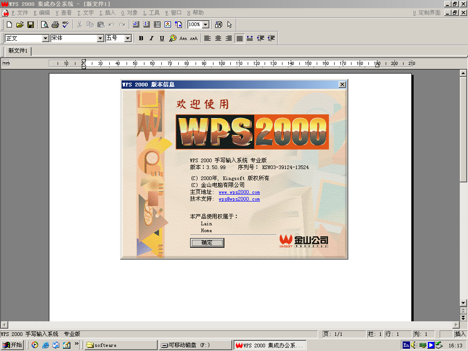Screen dimensions: 468x351
Task: Copy selection toolbar icon
Action: (90, 25)
